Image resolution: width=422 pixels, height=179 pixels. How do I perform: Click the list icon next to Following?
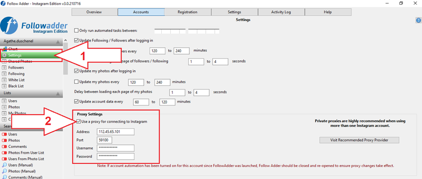coord(4,74)
